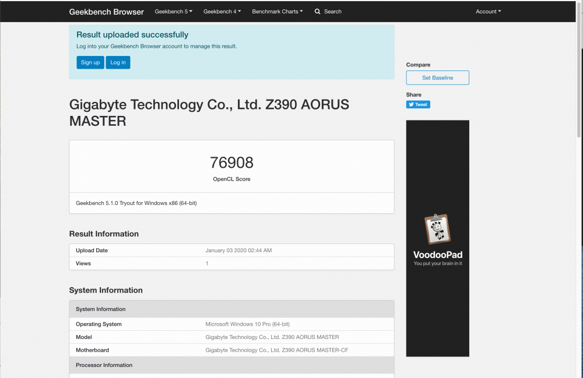583x378 pixels.
Task: Expand the Geekbench 5 dropdown menu
Action: click(x=173, y=12)
